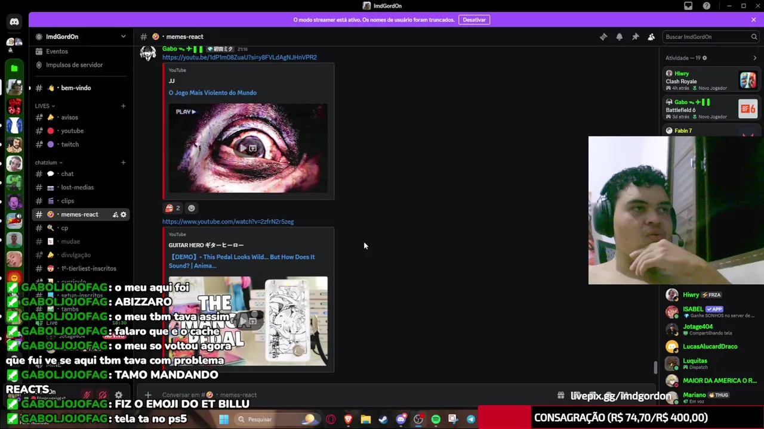Screen dimensions: 764x429
Task: Open Discord direct messages home icon
Action: pyautogui.click(x=14, y=22)
